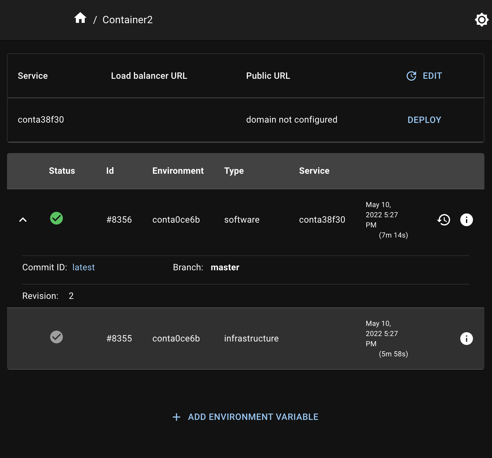Open info icon for deployment #8355
The image size is (492, 458).
[x=466, y=339]
